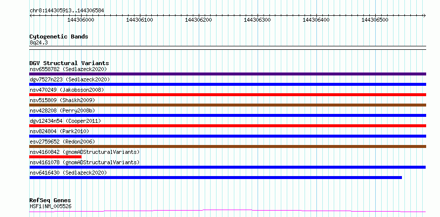
Task: Click the ruler's right arrowhead
Action: (425, 16)
